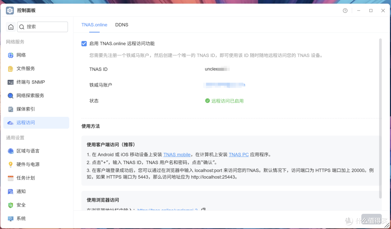Image resolution: width=391 pixels, height=229 pixels.
Task: Click the 使用浏览器访问 heading
Action: (103, 200)
